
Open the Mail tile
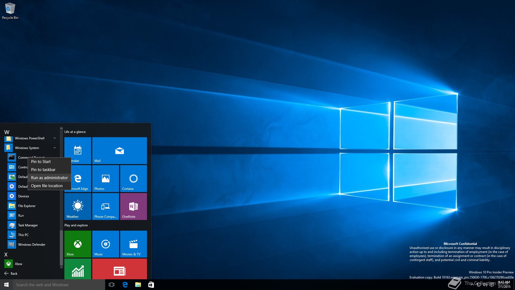(x=120, y=151)
